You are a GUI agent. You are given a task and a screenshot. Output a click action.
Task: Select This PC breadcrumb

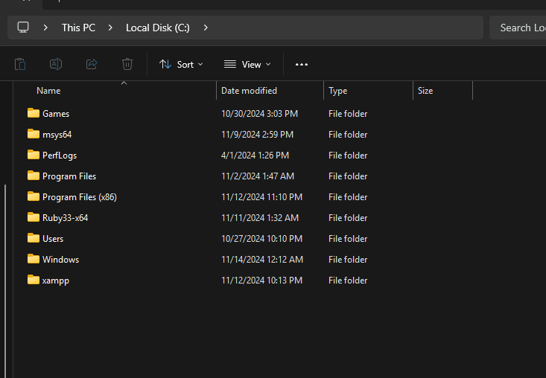click(x=78, y=28)
